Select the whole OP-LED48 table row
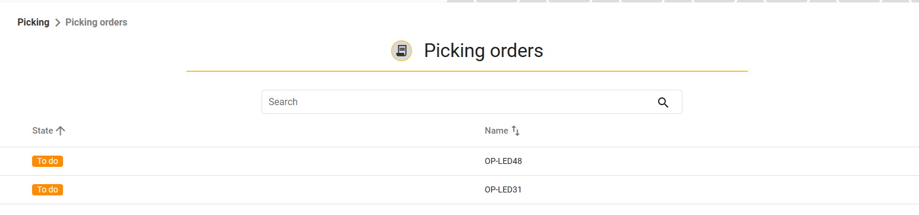 (460, 162)
